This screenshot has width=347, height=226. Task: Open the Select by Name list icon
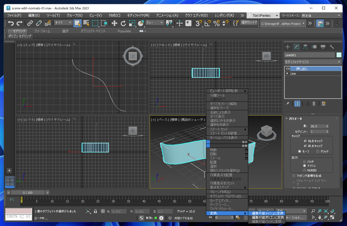[x=86, y=23]
